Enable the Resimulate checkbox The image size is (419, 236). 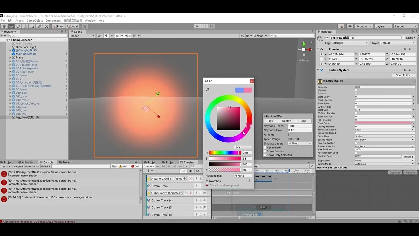[264, 147]
